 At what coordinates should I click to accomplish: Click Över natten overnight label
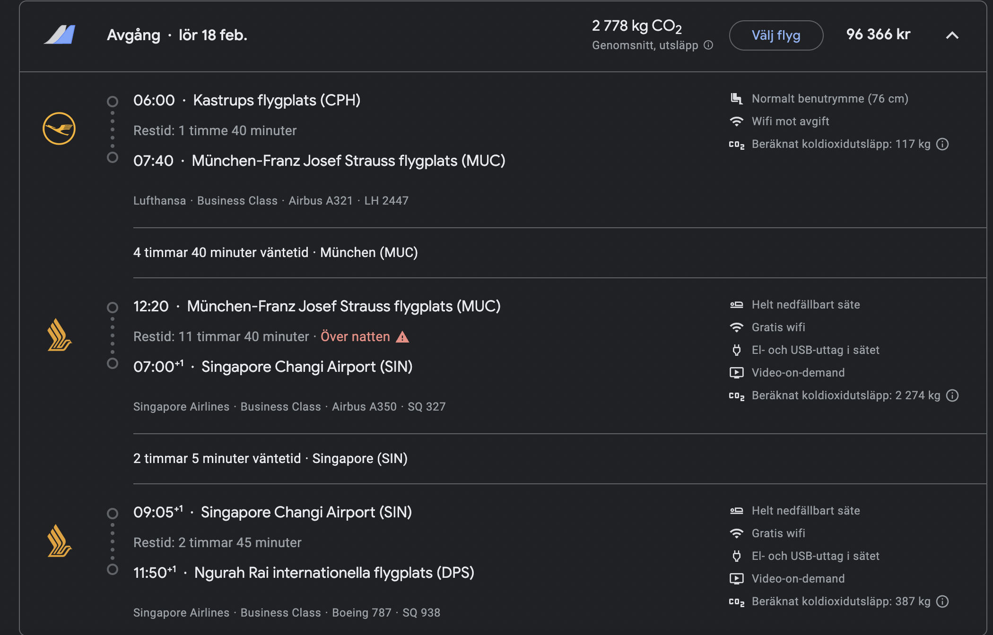pyautogui.click(x=355, y=337)
